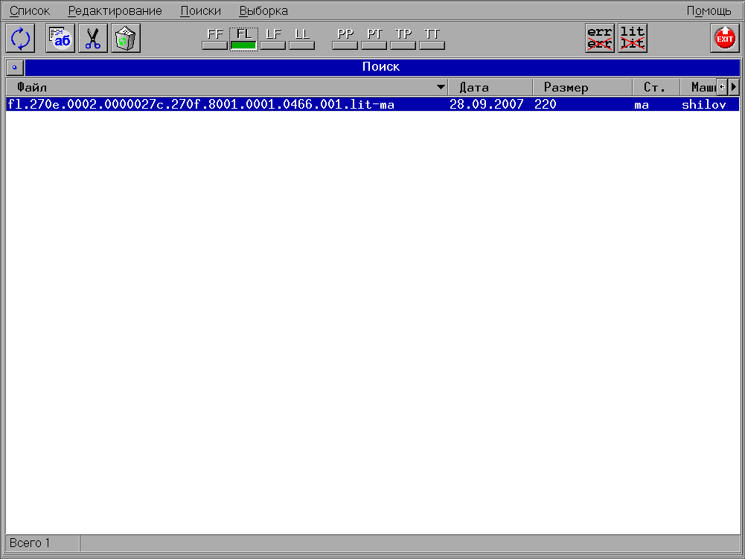Toggle the LF filter button
This screenshot has width=745, height=559.
click(x=273, y=39)
